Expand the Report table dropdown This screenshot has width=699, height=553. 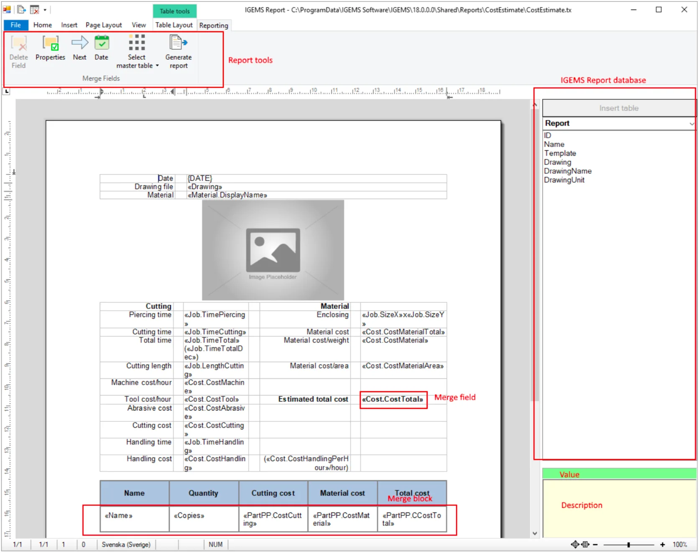pyautogui.click(x=691, y=124)
